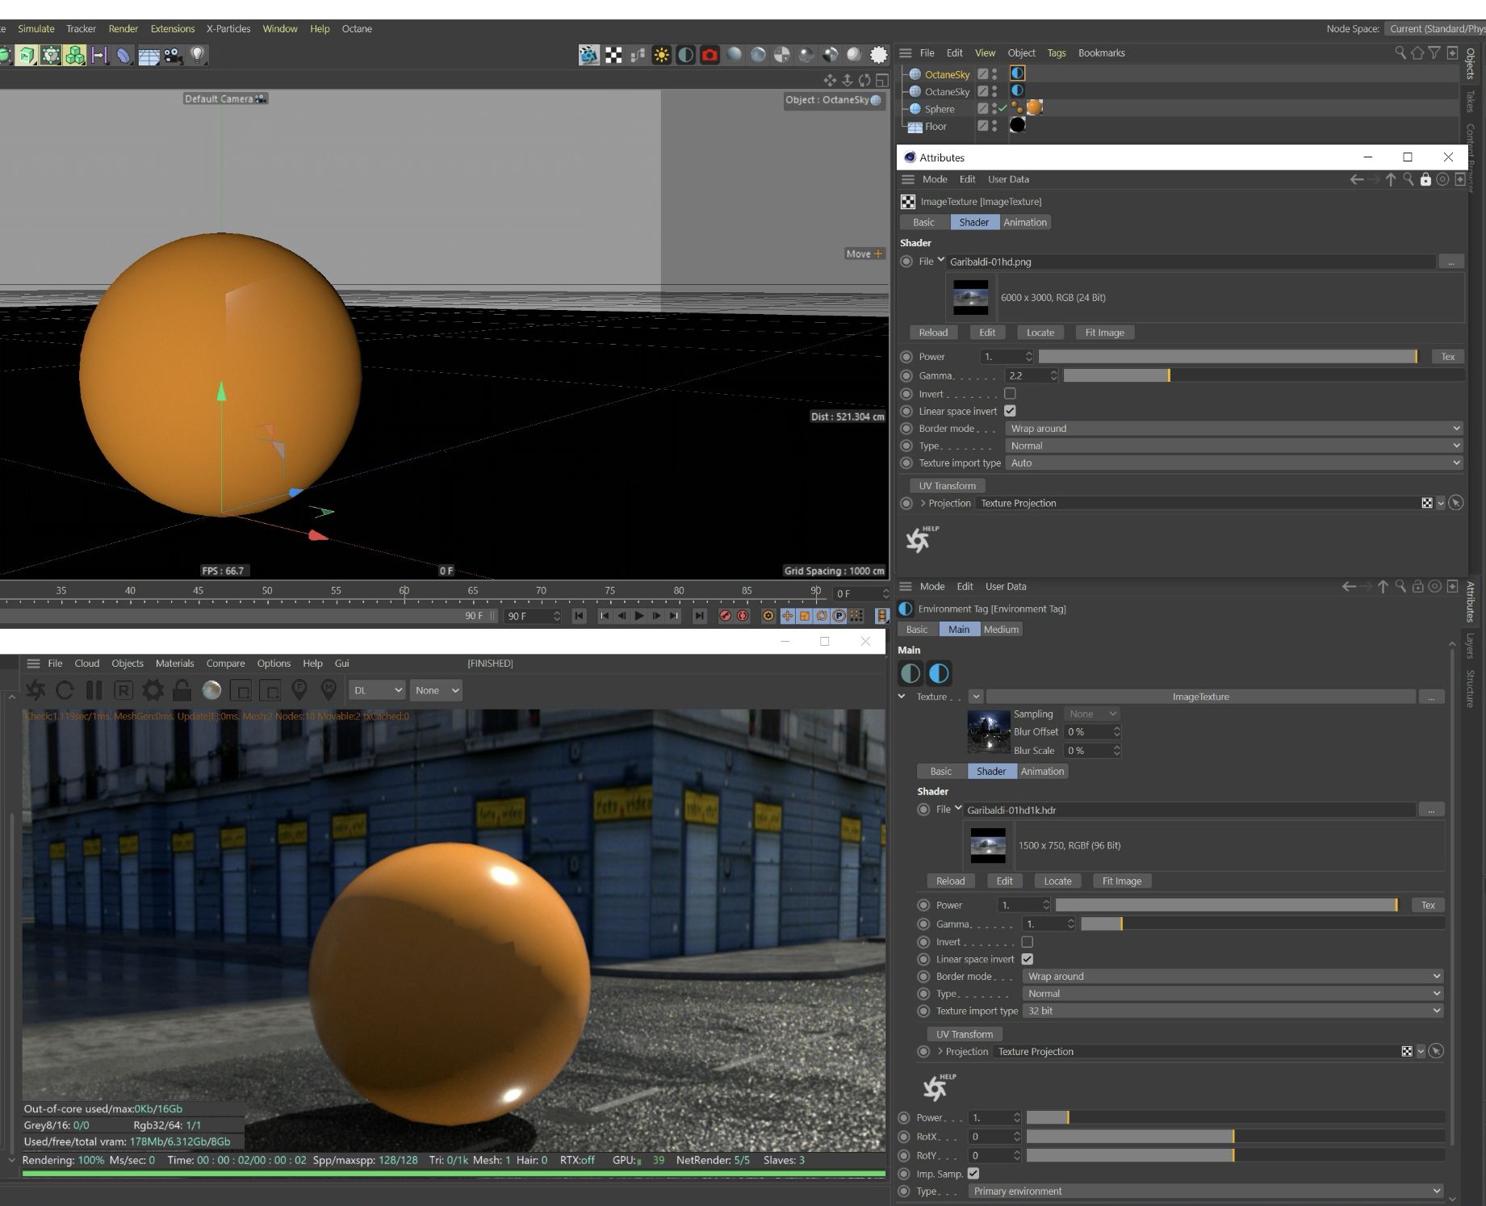Click the viewport rotate navigation icon
The width and height of the screenshot is (1486, 1206).
[864, 80]
